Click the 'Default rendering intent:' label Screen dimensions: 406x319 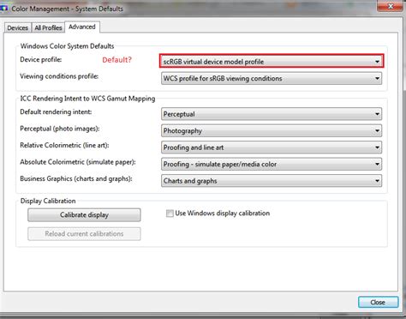tap(56, 111)
